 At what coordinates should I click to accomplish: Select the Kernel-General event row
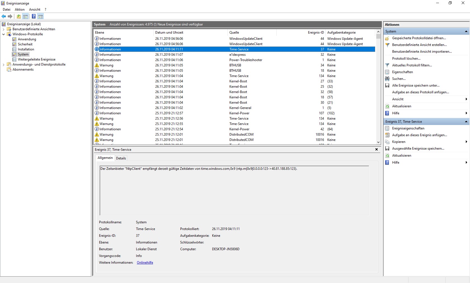234,108
